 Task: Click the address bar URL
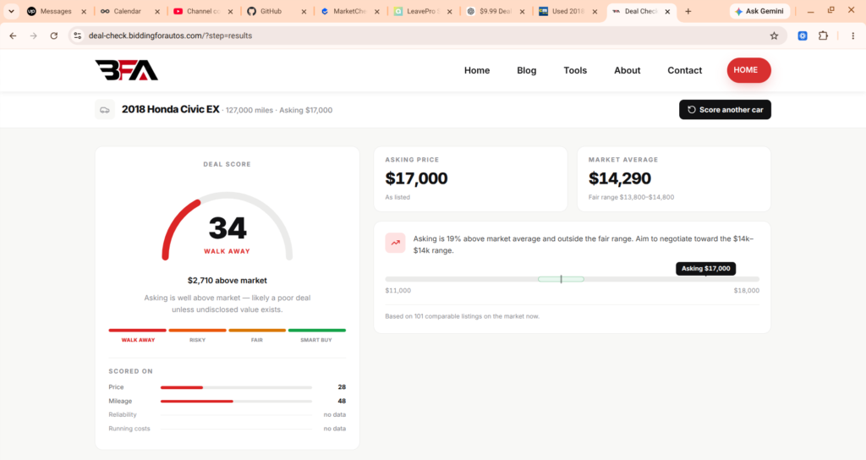pyautogui.click(x=170, y=36)
